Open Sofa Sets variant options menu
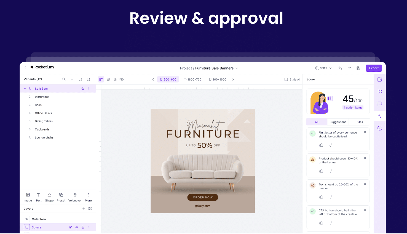 [89, 89]
